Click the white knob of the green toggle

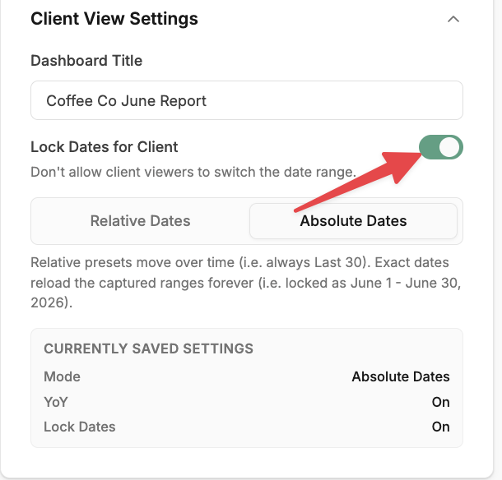[x=449, y=147]
